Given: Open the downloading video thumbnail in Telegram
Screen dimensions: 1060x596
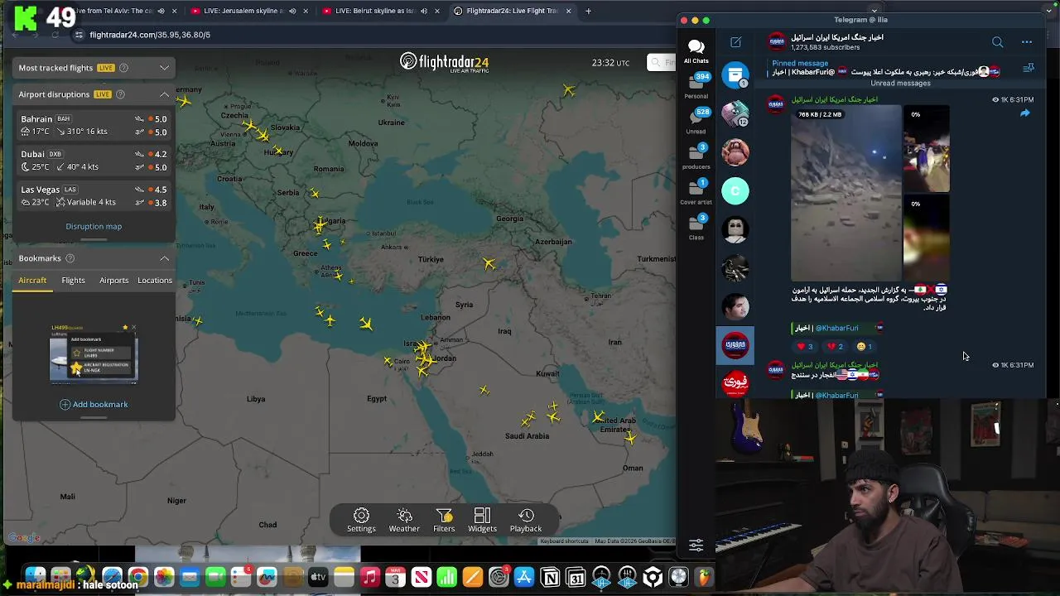Looking at the screenshot, I should [x=846, y=193].
